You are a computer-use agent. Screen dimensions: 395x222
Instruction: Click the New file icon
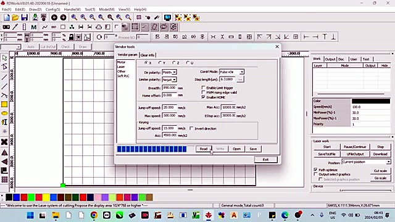(x=7, y=17)
